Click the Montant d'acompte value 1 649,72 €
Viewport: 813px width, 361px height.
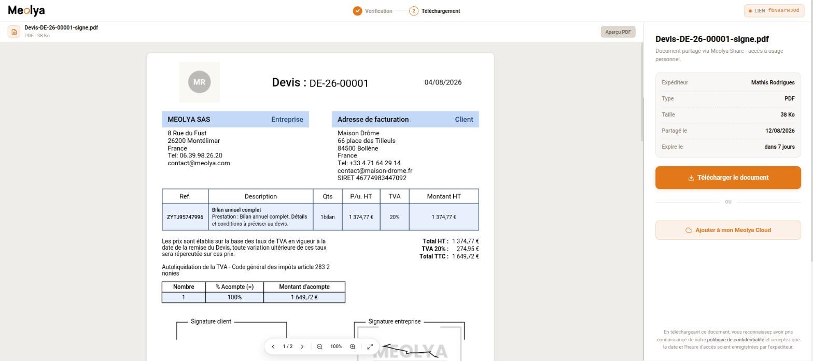pos(304,297)
